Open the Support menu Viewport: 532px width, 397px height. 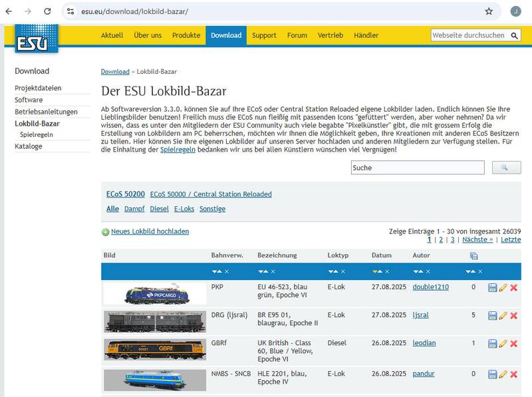click(264, 35)
